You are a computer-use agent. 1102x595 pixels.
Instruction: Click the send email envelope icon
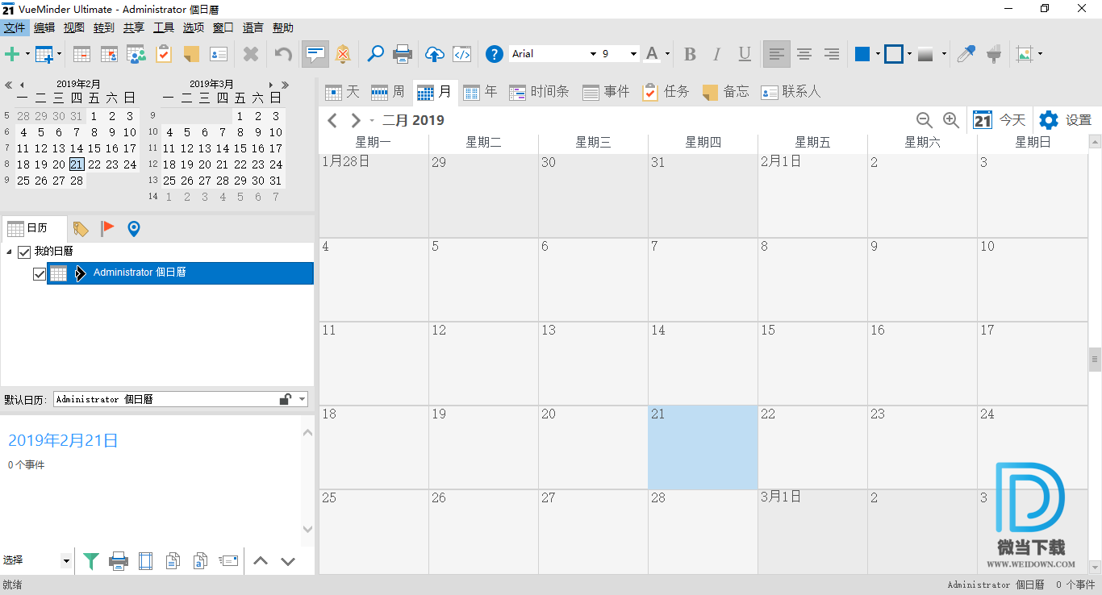(229, 560)
